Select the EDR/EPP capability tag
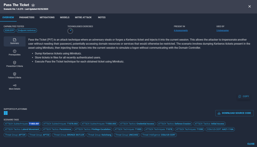The width and height of the screenshot is (257, 147). click(9, 30)
